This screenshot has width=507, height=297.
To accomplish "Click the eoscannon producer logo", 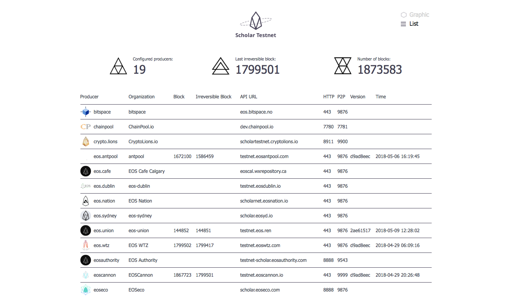I will [85, 275].
